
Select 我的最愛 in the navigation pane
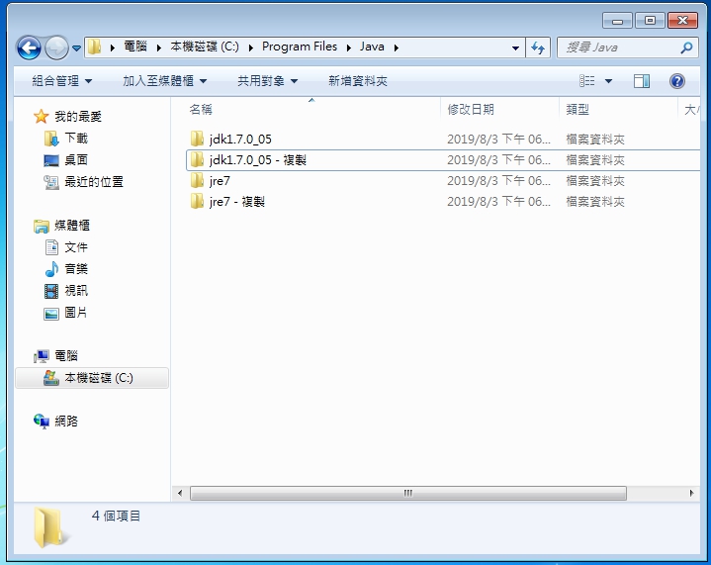click(x=78, y=117)
